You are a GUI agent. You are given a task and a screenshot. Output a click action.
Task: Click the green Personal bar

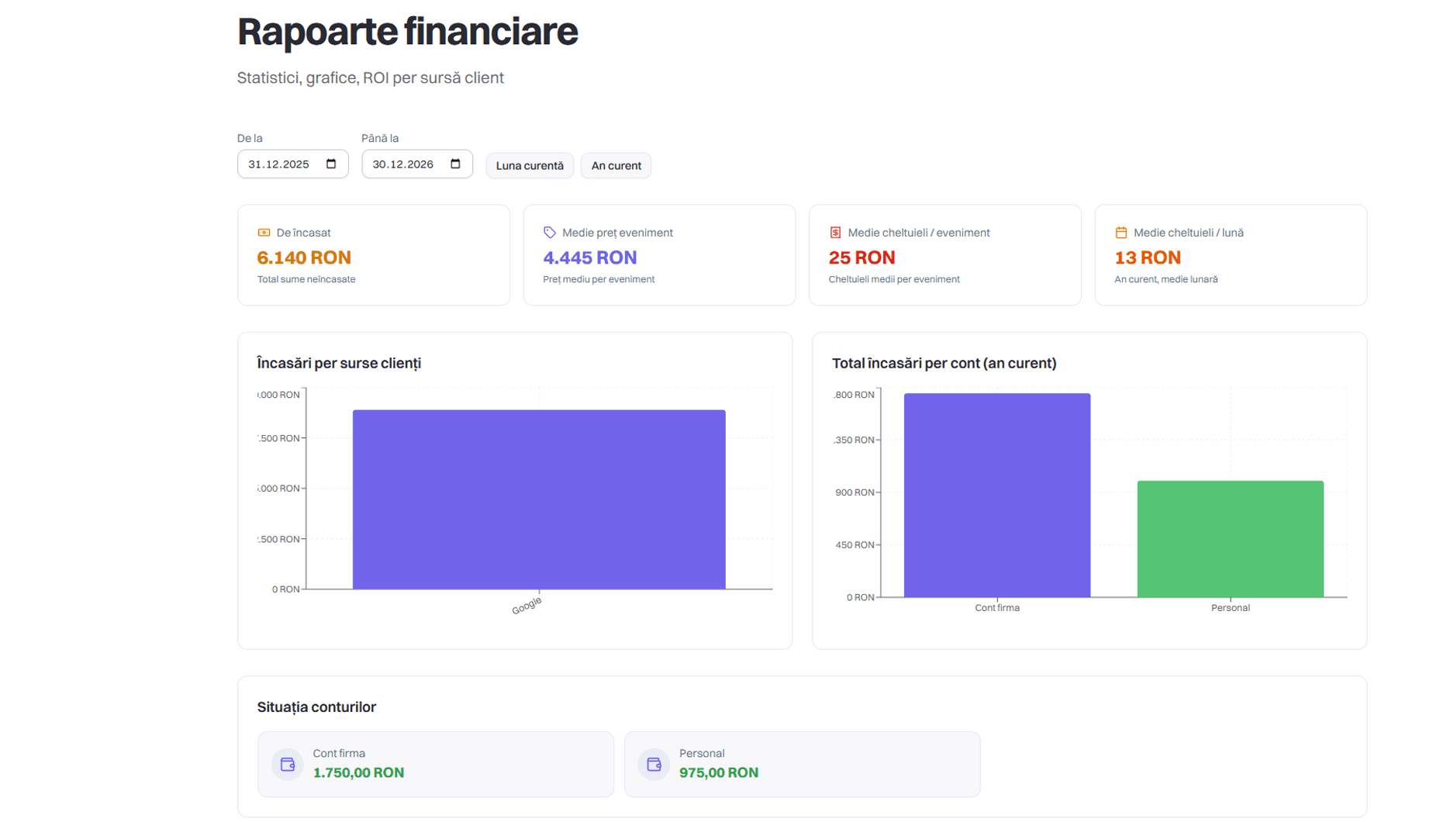1230,539
